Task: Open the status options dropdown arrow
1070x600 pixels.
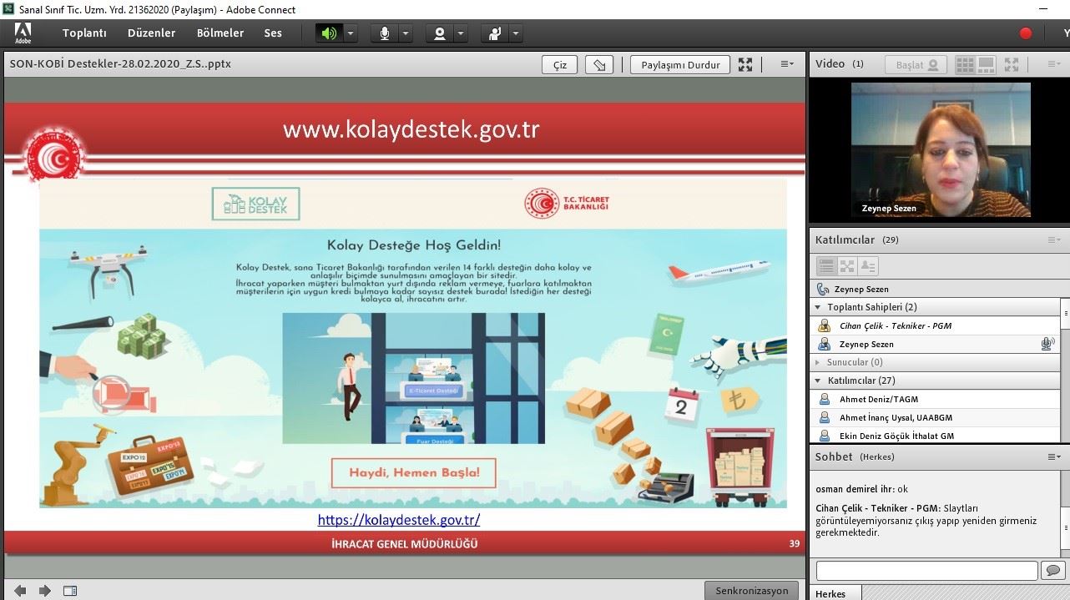Action: (x=516, y=33)
